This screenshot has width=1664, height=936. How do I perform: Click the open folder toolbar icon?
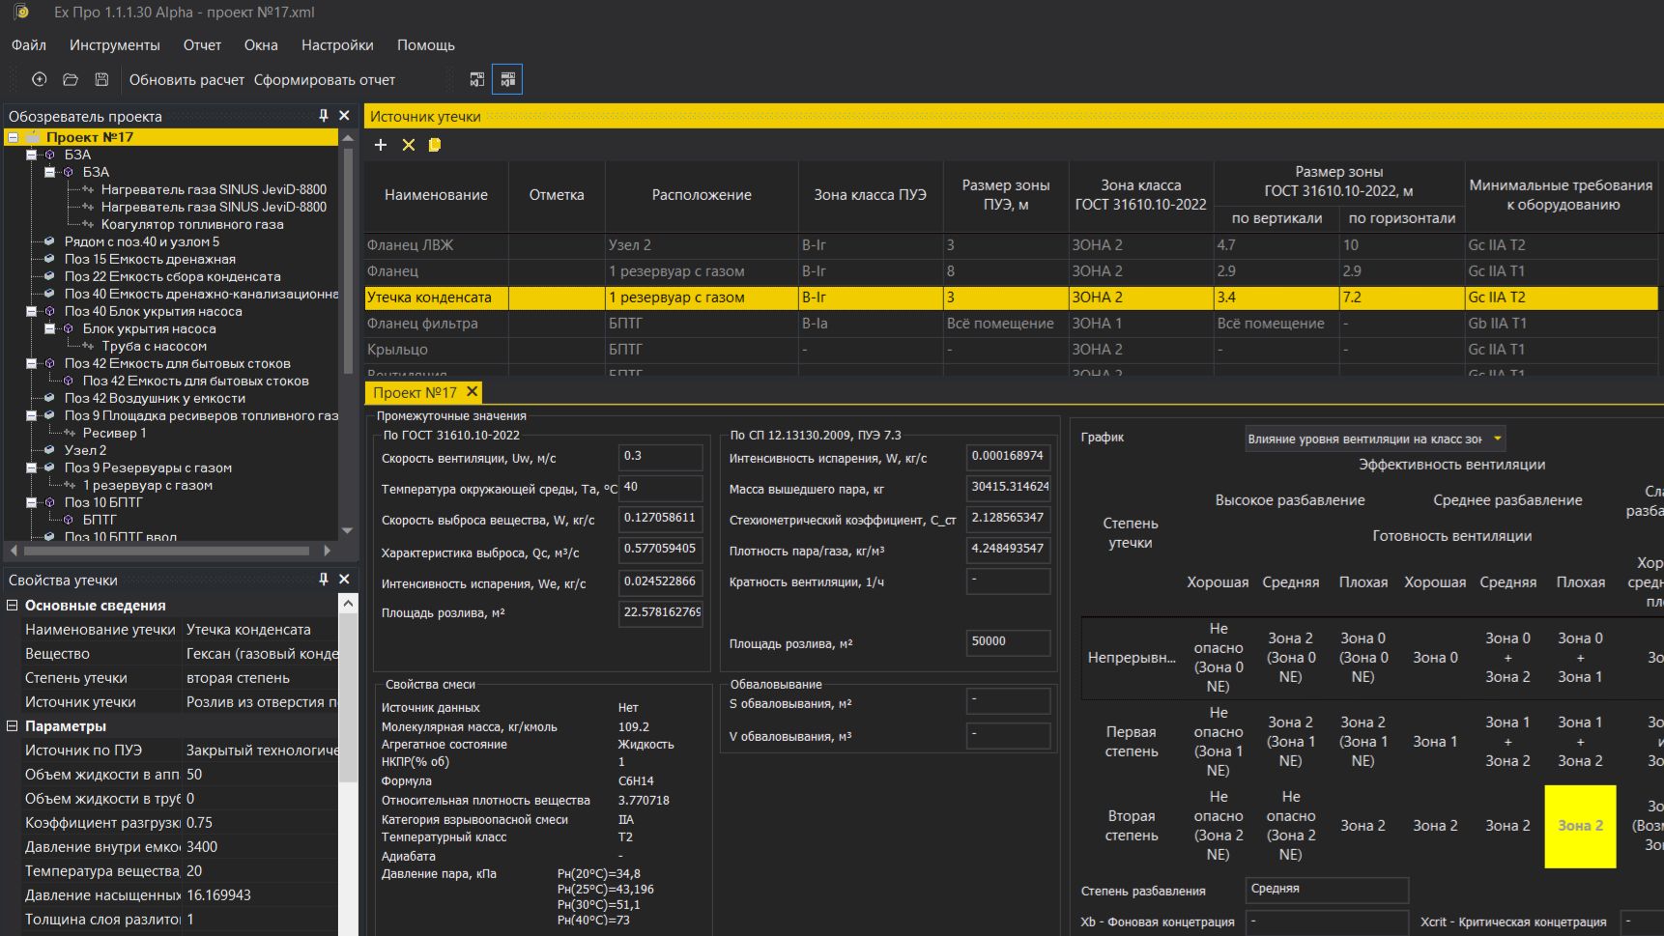71,79
